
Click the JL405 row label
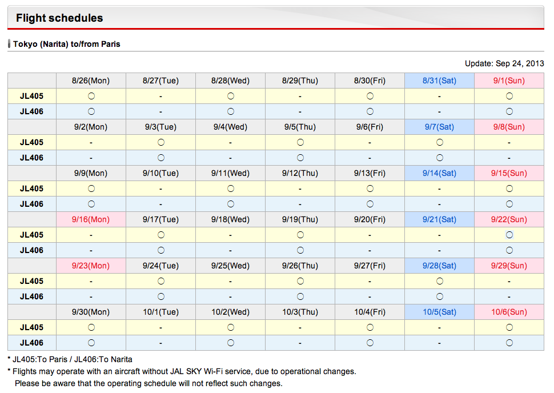pos(32,96)
